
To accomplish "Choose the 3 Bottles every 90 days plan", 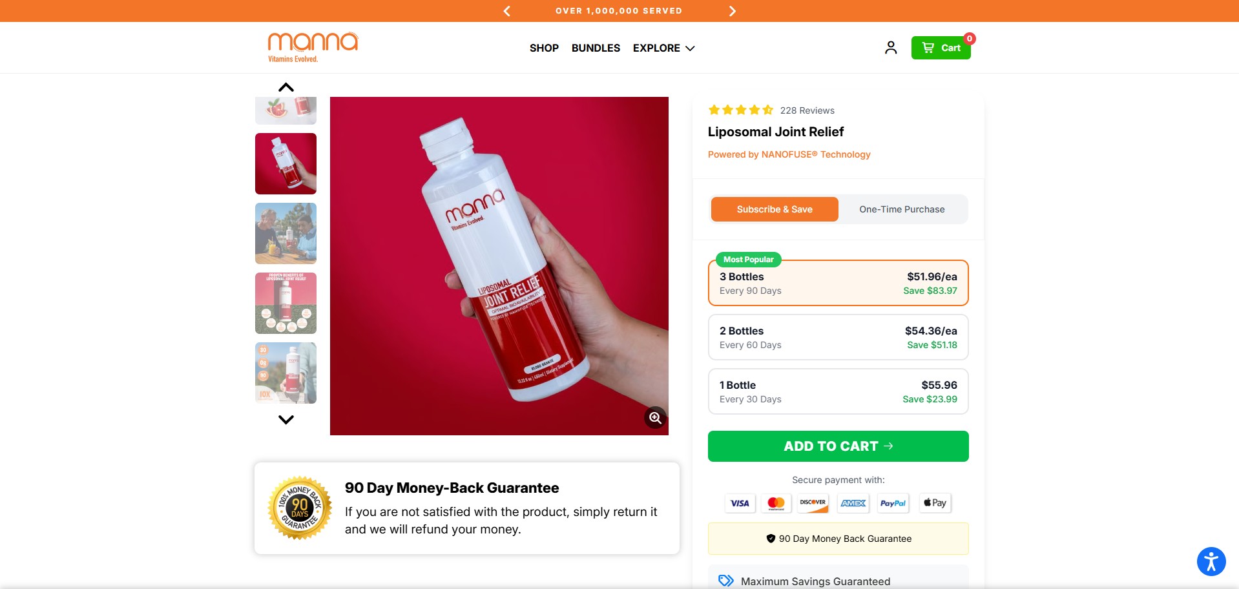I will point(838,284).
